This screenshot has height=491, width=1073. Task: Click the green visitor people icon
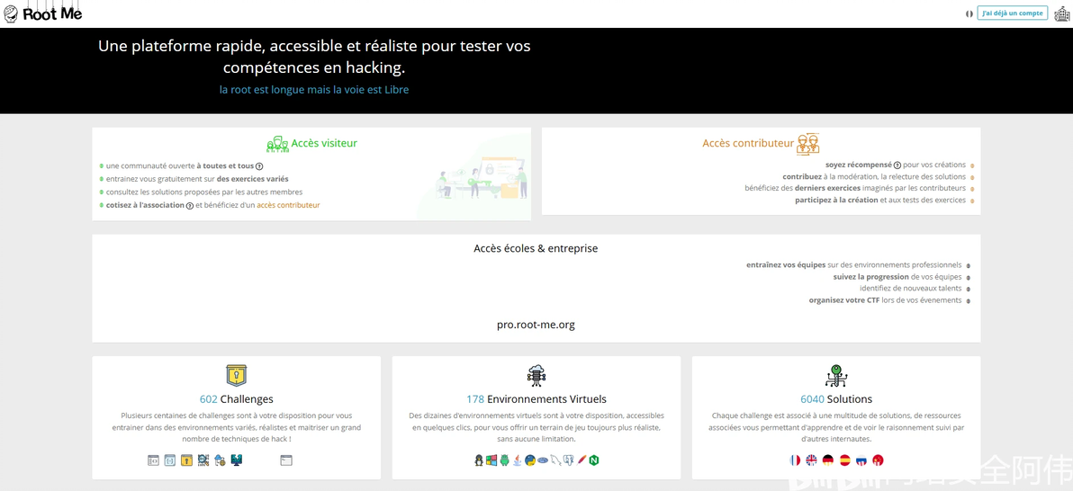276,144
